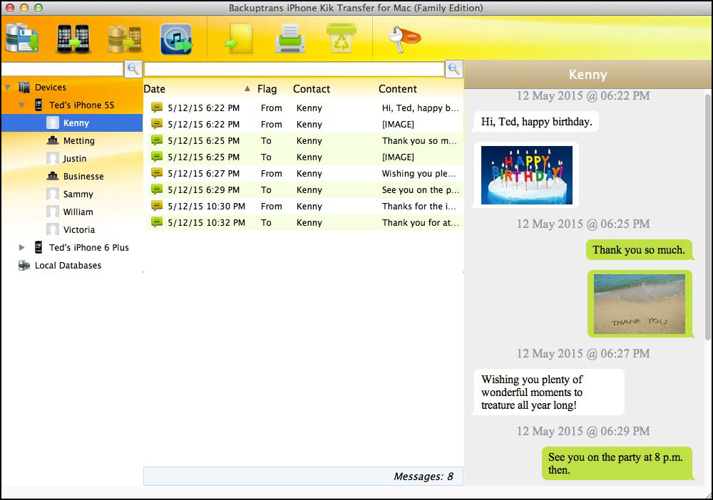
Task: Click the 'Thank you so much.' chat bubble
Action: 639,250
